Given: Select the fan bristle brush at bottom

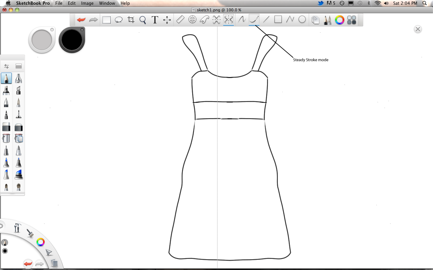Looking at the screenshot, I should point(19,187).
